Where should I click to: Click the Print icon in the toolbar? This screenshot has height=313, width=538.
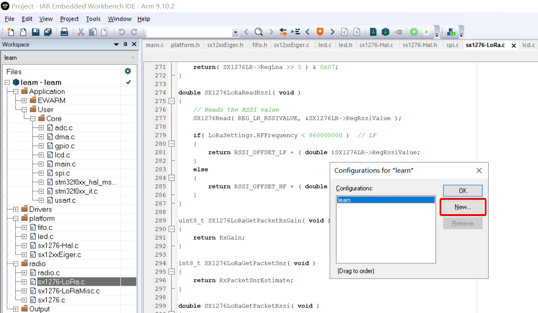pyautogui.click(x=64, y=32)
